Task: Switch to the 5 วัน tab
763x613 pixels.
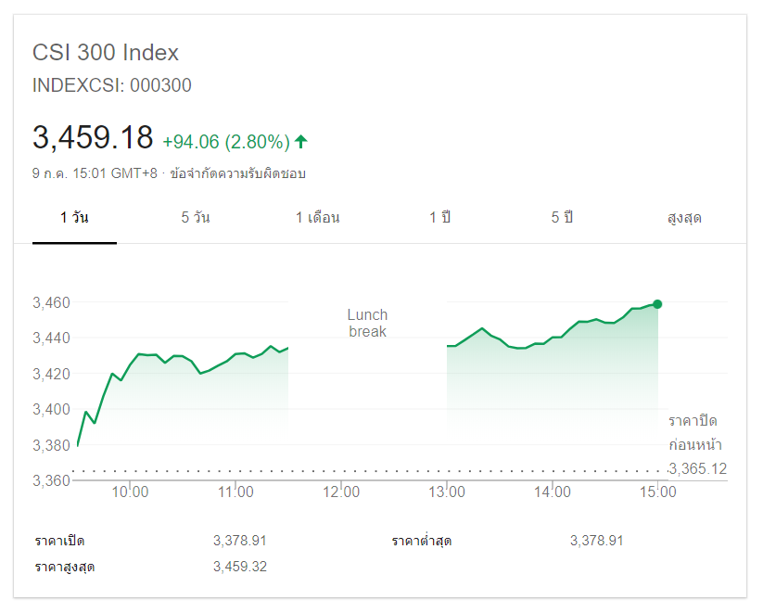Action: point(196,218)
